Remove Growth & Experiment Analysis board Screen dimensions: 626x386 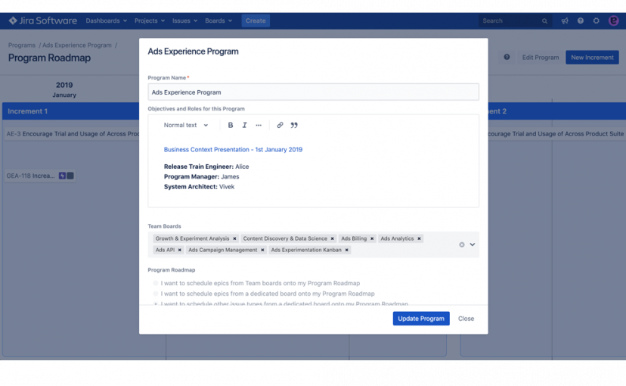(x=234, y=238)
